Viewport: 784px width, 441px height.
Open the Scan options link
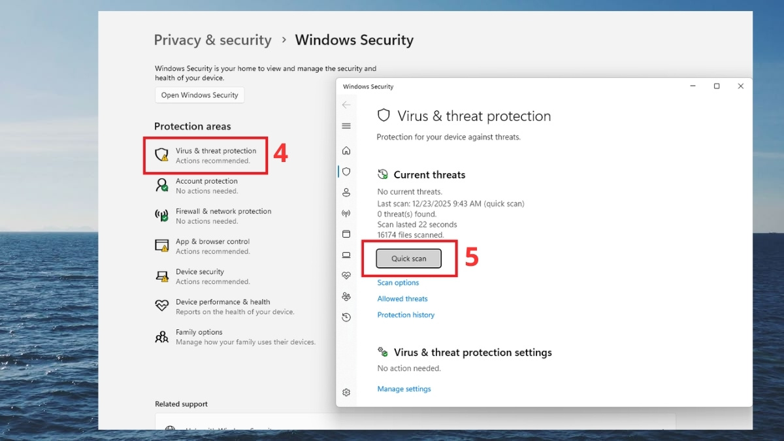coord(398,283)
